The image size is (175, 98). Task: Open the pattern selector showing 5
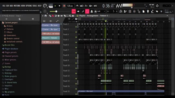pos(112,11)
